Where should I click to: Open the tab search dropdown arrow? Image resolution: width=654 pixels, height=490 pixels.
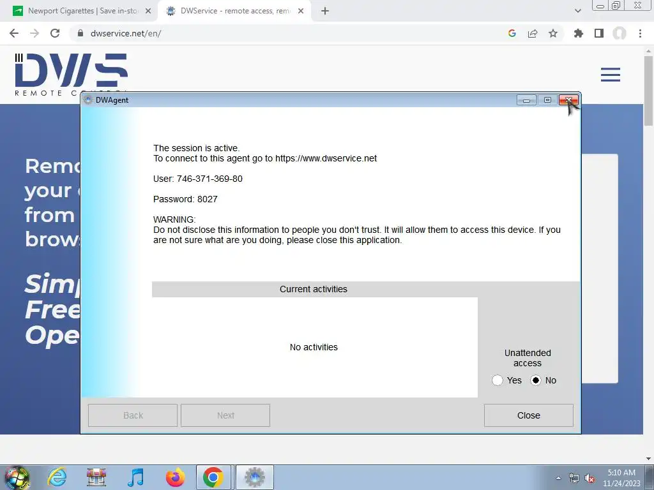click(x=577, y=11)
